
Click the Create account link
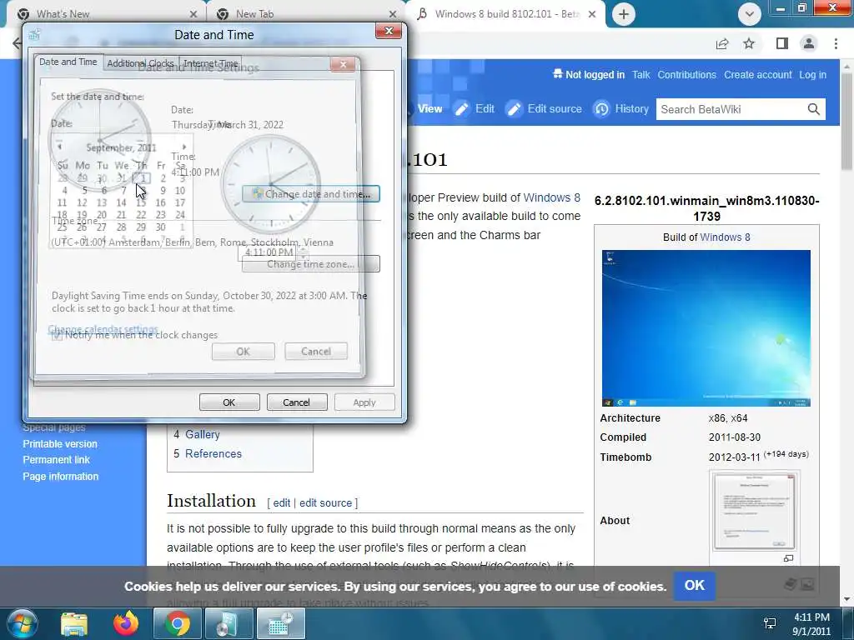pyautogui.click(x=757, y=75)
